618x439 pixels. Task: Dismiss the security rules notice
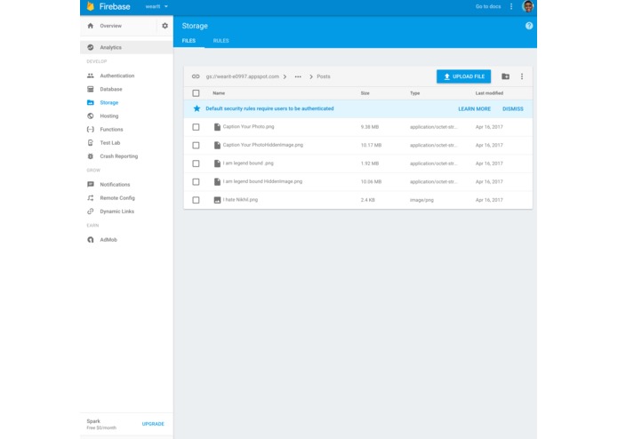[x=513, y=108]
